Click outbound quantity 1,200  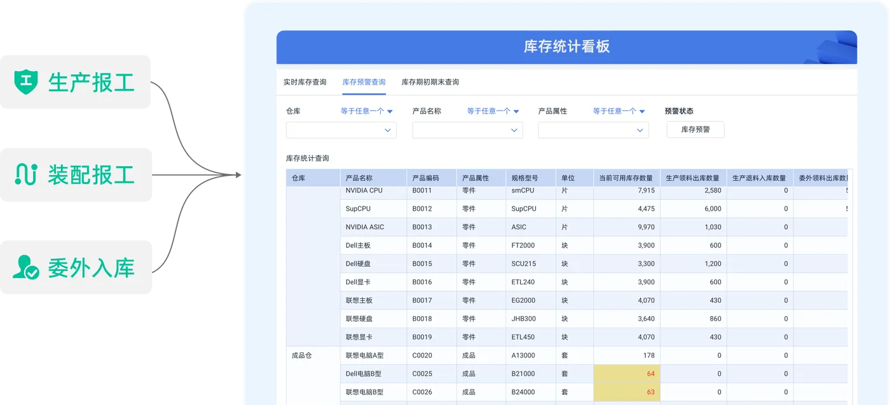click(713, 264)
